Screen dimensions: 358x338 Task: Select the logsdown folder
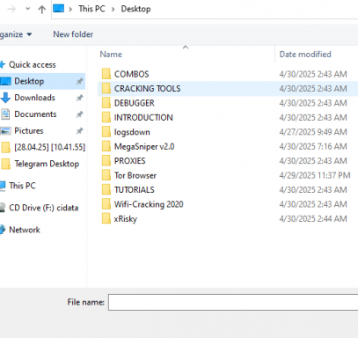click(x=132, y=132)
